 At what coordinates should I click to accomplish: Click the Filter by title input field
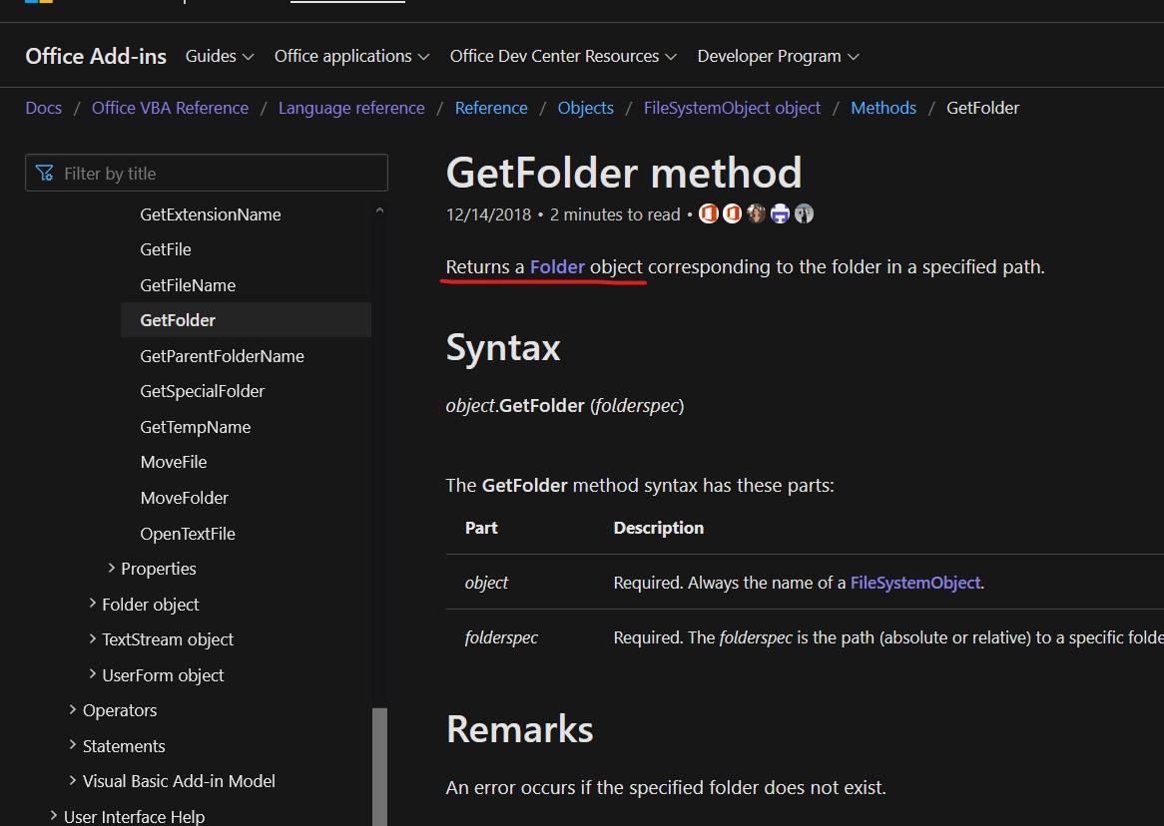coord(220,174)
